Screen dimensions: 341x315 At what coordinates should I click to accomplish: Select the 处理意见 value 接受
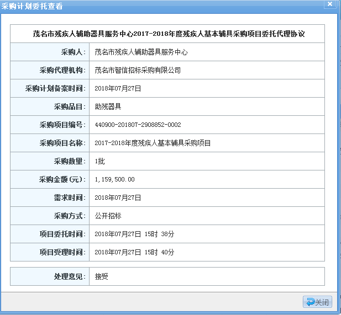[x=101, y=276]
